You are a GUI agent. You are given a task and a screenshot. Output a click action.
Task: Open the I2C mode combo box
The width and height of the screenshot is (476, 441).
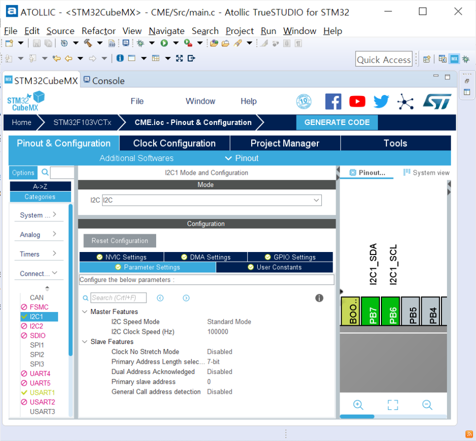212,200
